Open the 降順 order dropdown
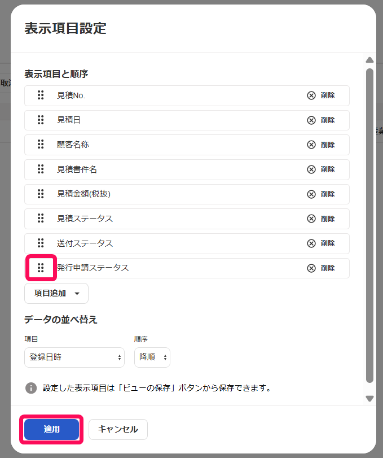Viewport: 383px width, 458px height. coord(152,357)
